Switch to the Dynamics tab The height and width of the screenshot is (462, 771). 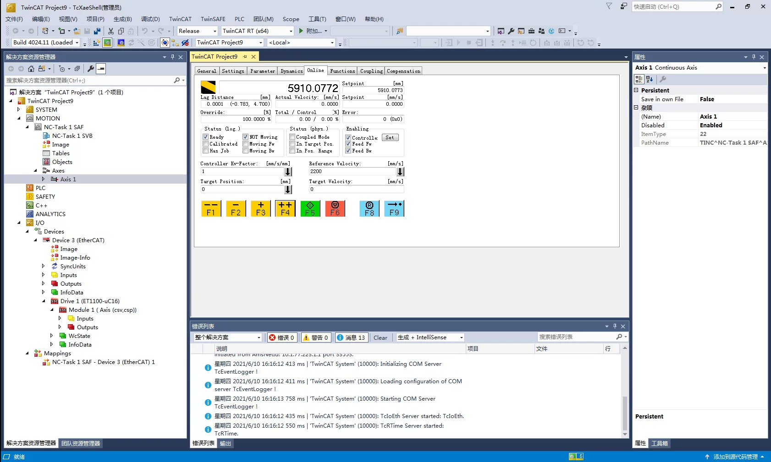(292, 71)
